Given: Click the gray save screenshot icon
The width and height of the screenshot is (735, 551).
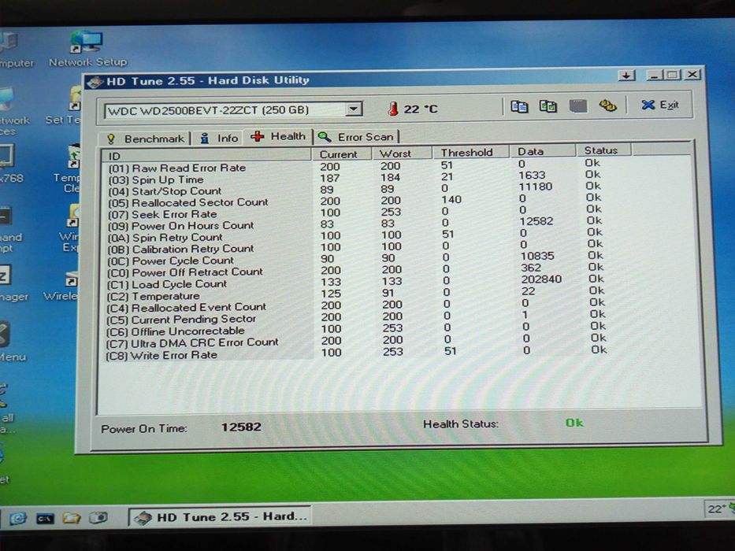Looking at the screenshot, I should coord(578,106).
